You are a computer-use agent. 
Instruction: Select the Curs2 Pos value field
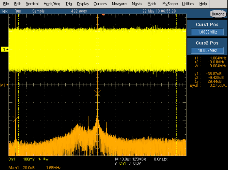[x=207, y=51]
